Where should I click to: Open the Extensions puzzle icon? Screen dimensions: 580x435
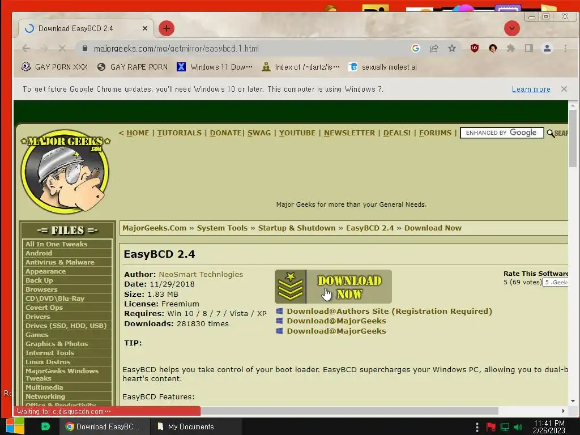point(511,49)
